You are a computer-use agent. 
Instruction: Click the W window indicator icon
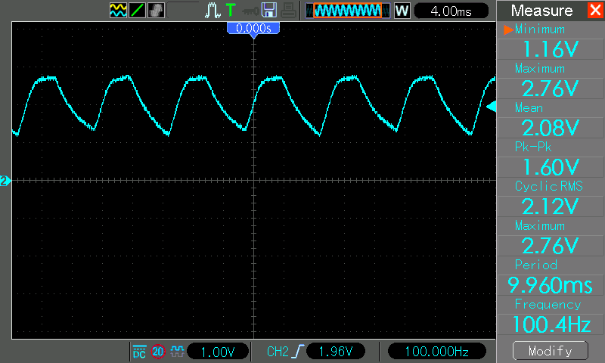(402, 11)
